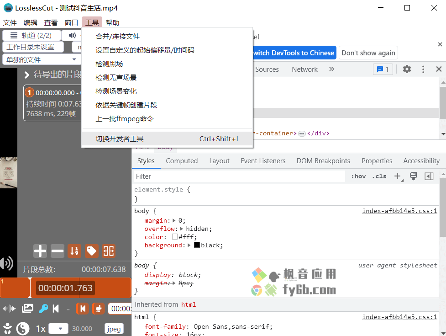This screenshot has width=446, height=336.
Task: Open the 帮助 menu
Action: 112,22
